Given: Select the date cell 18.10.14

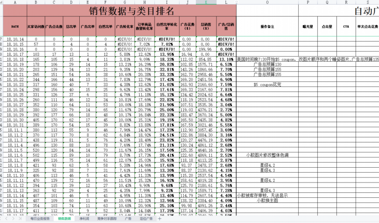Looking at the screenshot, I should pyautogui.click(x=15, y=39).
